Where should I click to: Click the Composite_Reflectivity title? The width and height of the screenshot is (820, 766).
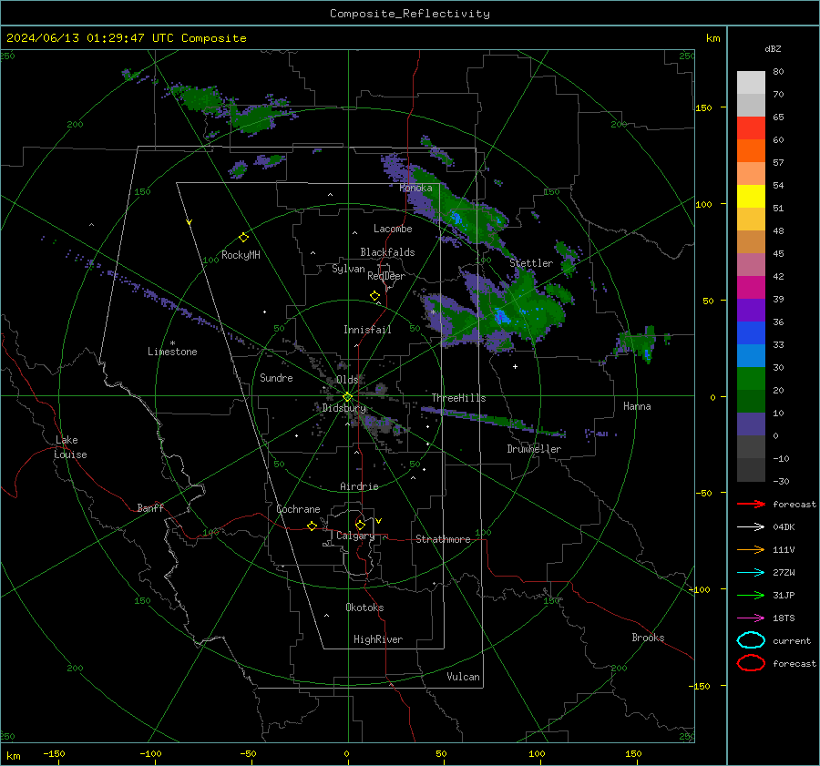(x=410, y=14)
